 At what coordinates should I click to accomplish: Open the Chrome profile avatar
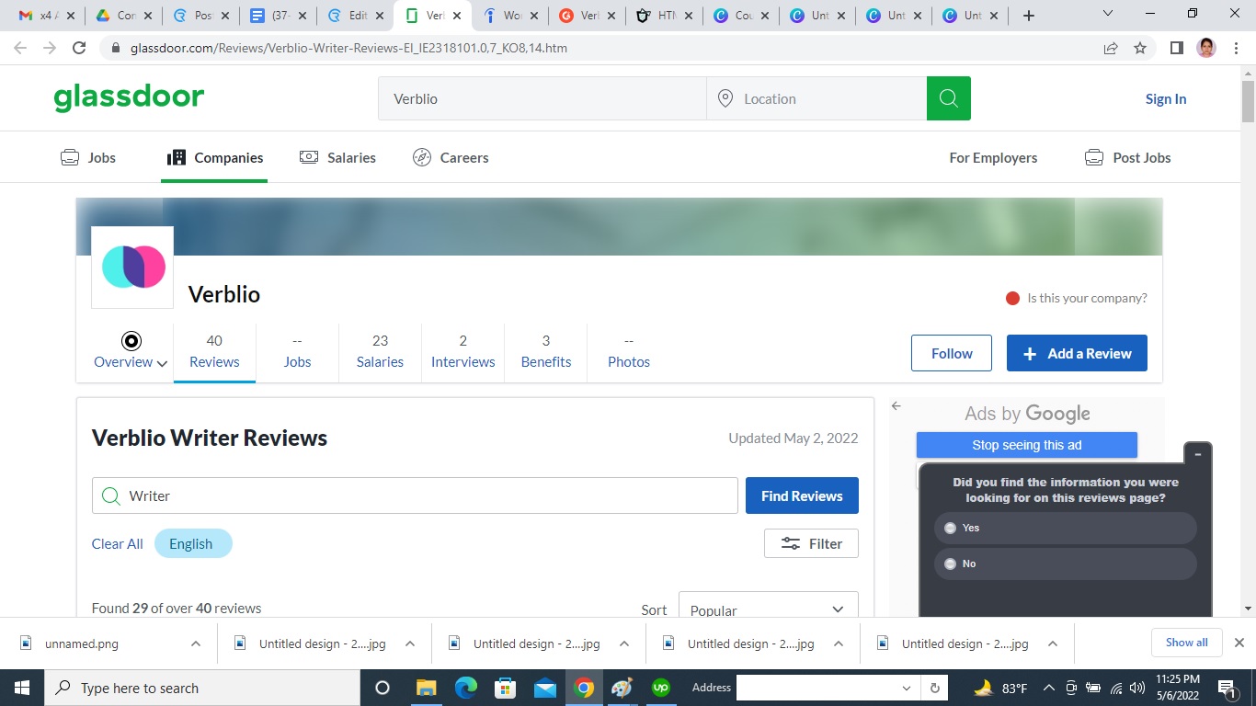pos(1206,48)
